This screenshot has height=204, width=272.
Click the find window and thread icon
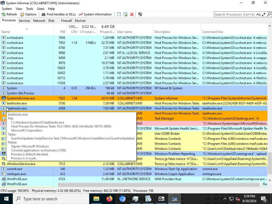125,14
